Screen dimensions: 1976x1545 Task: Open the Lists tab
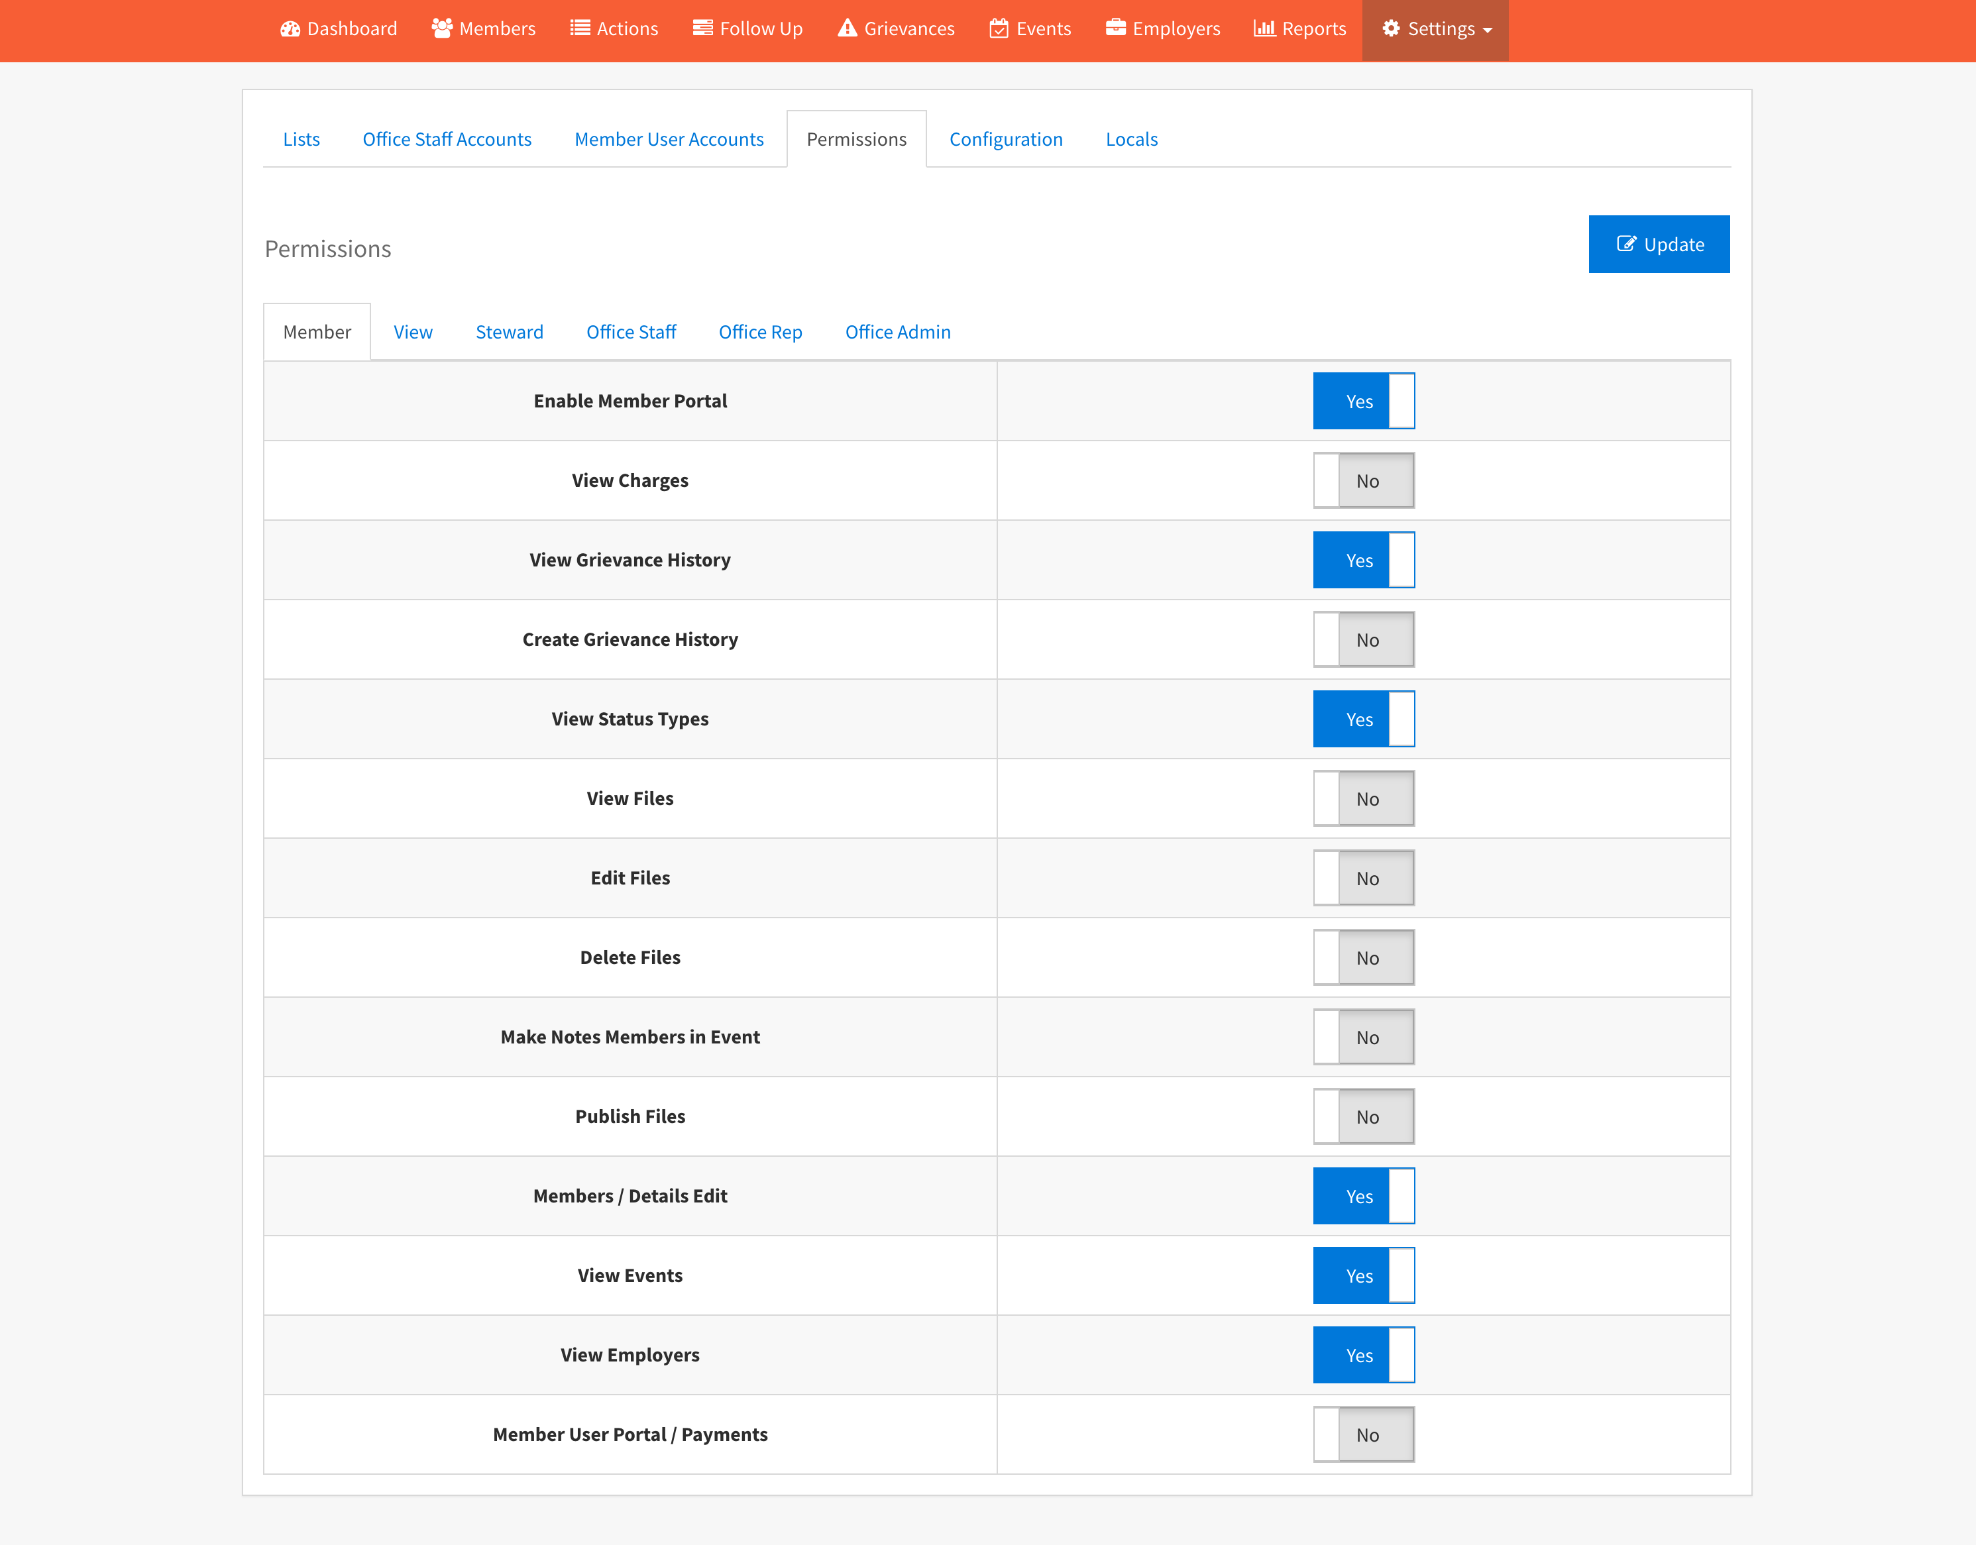(x=302, y=139)
